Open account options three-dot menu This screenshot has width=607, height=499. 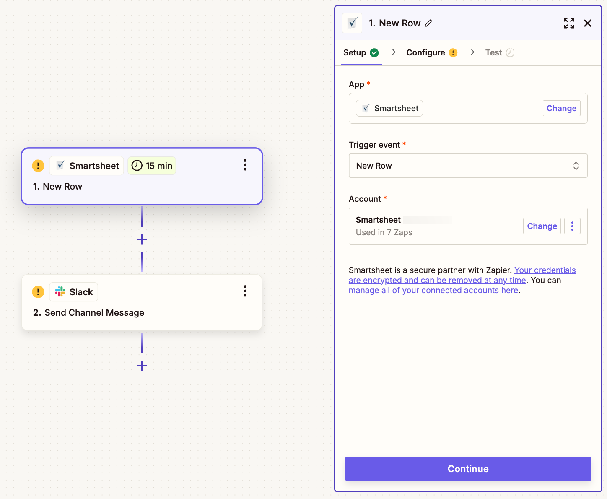[572, 226]
